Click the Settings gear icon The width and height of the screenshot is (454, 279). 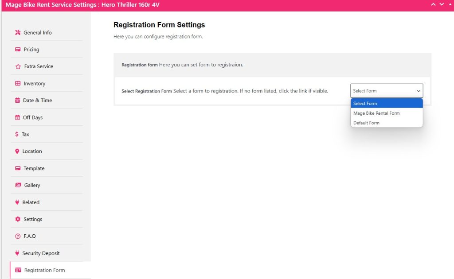pos(18,219)
